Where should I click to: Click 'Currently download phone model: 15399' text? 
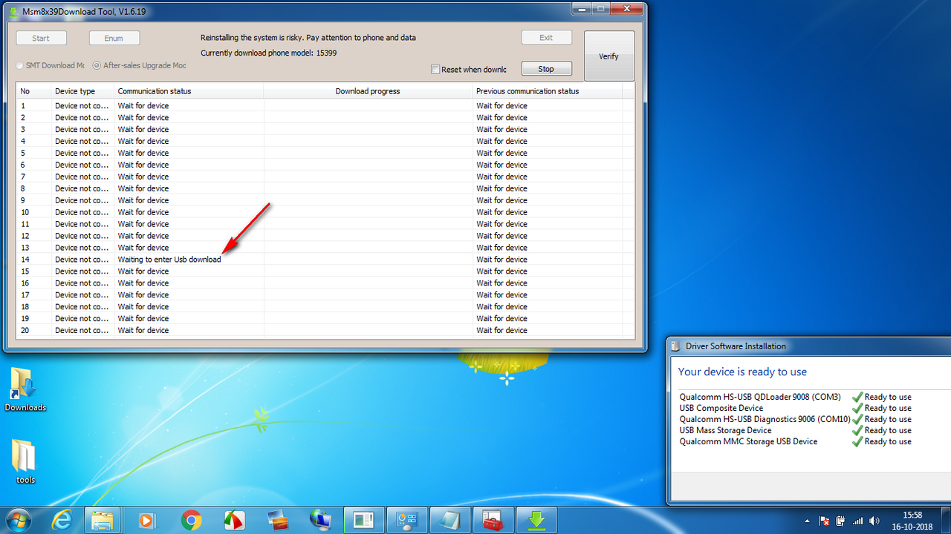[268, 53]
